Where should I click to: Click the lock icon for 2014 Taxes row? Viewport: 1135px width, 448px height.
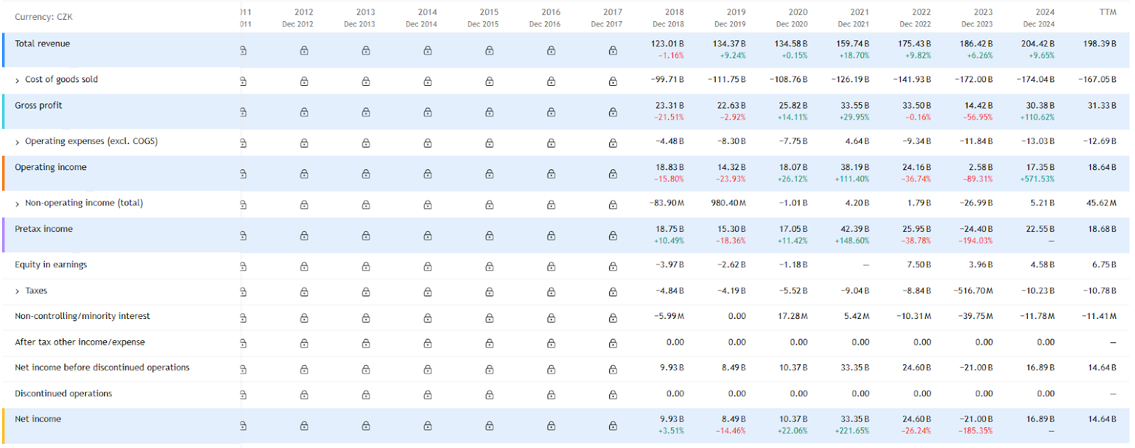tap(428, 292)
